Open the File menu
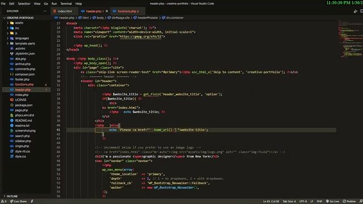363x204 pixels. [3, 4]
